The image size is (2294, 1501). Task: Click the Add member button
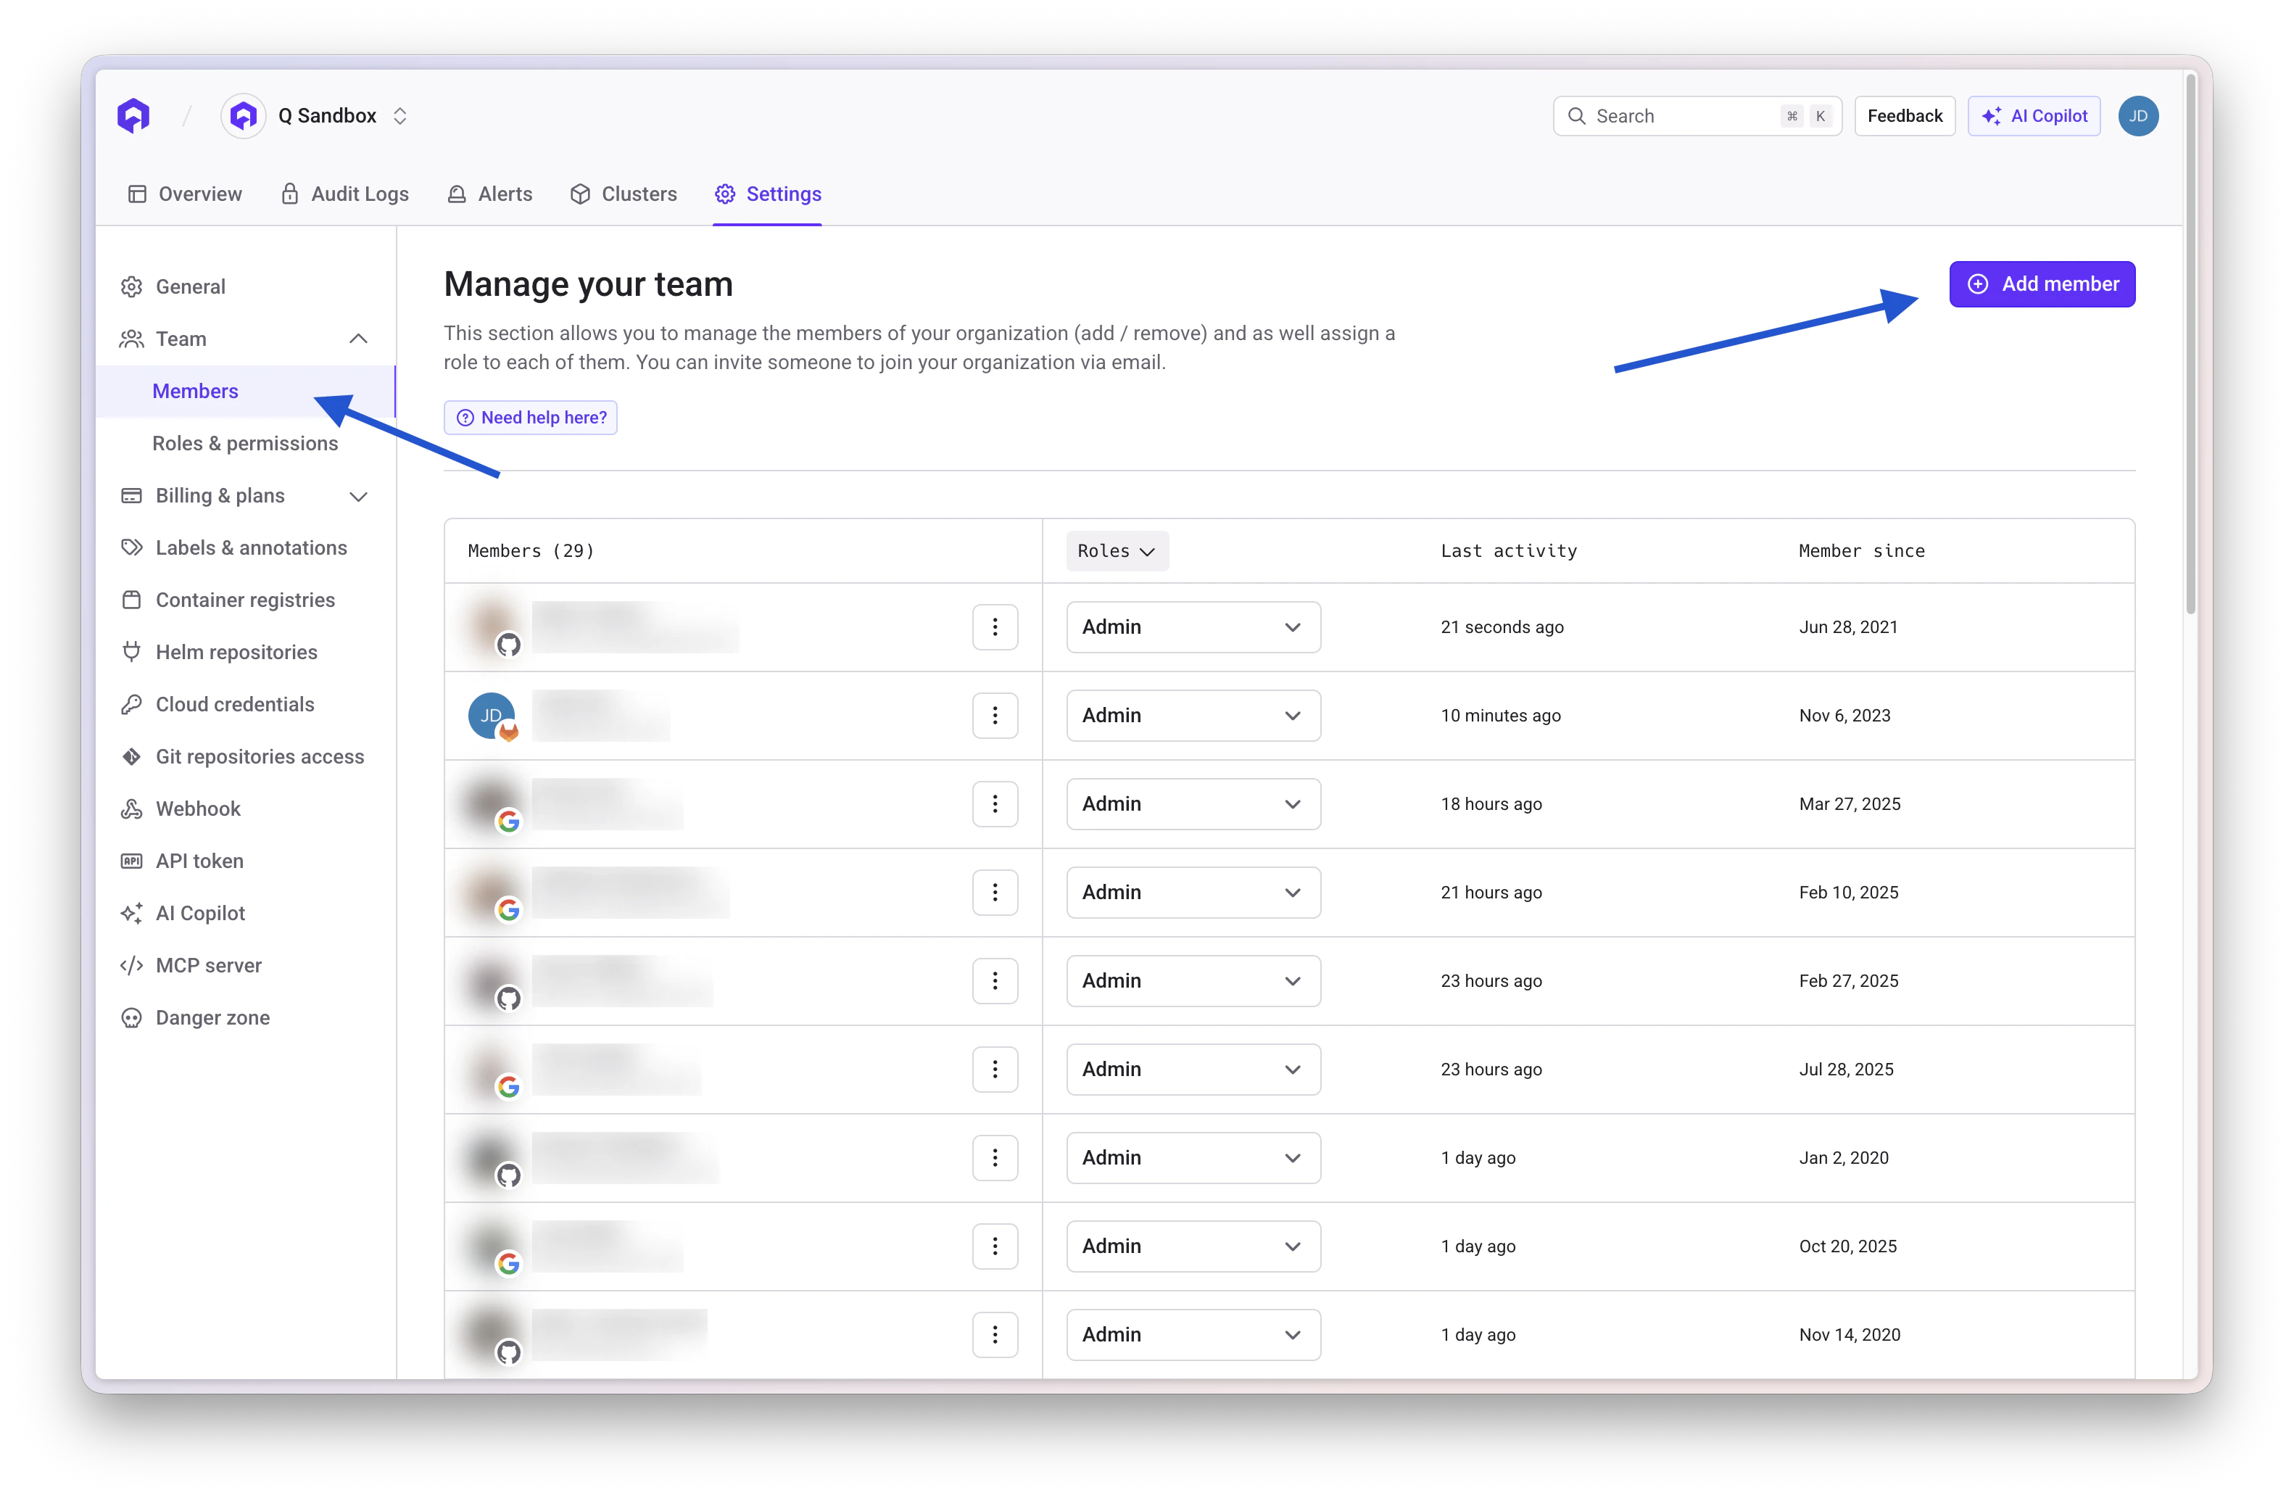point(2042,284)
